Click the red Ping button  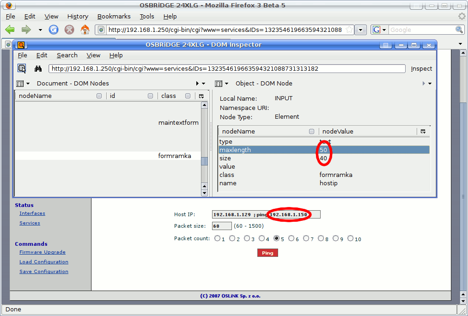click(x=267, y=253)
